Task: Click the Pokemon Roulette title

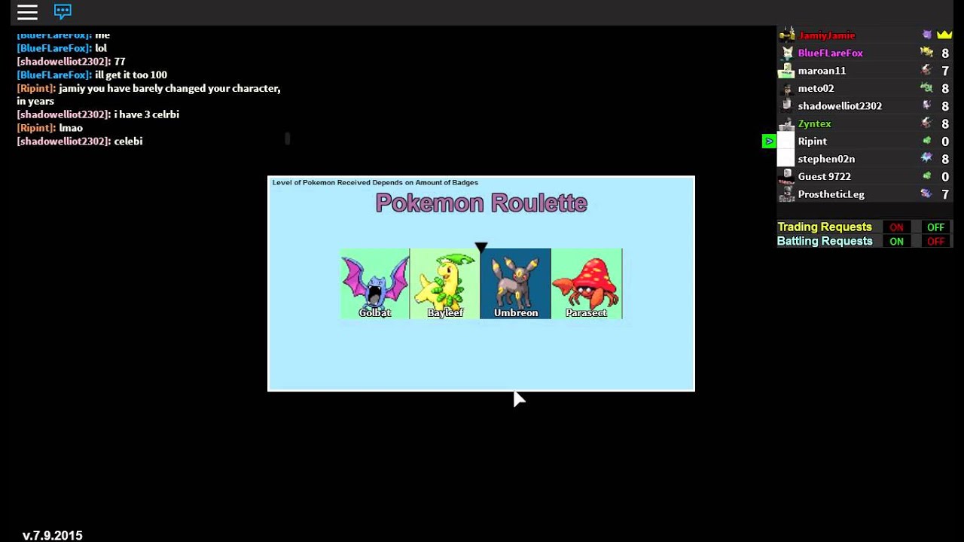Action: click(481, 202)
